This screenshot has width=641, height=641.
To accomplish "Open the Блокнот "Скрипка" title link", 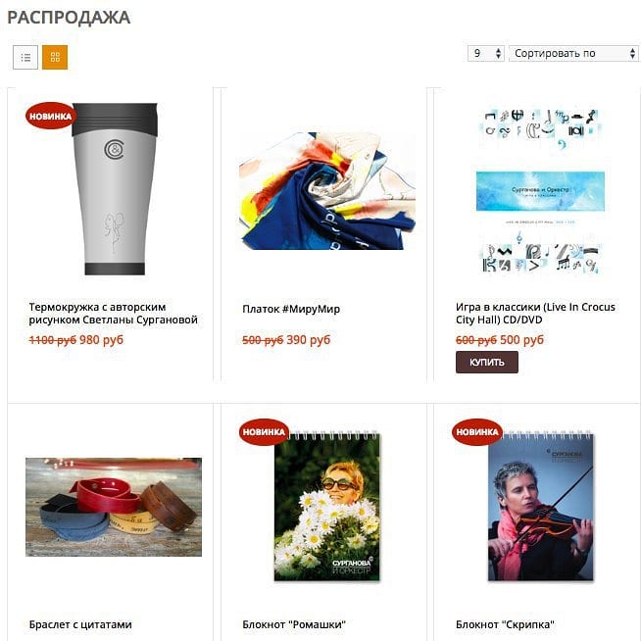I will coord(506,624).
